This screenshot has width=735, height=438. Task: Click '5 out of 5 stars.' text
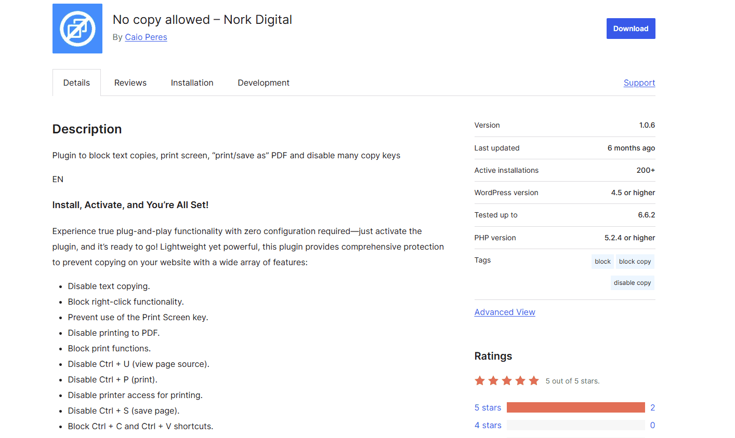click(x=572, y=381)
